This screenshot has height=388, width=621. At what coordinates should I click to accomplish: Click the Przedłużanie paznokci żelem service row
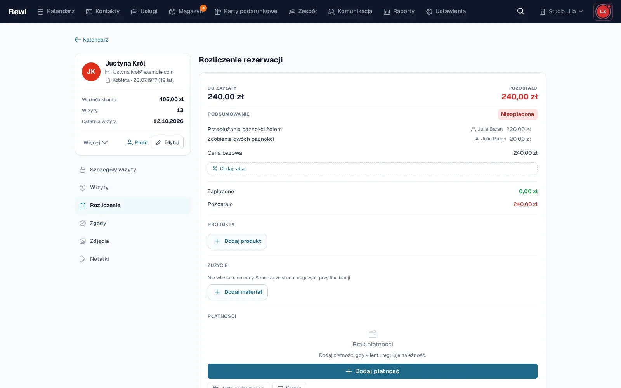(x=373, y=129)
